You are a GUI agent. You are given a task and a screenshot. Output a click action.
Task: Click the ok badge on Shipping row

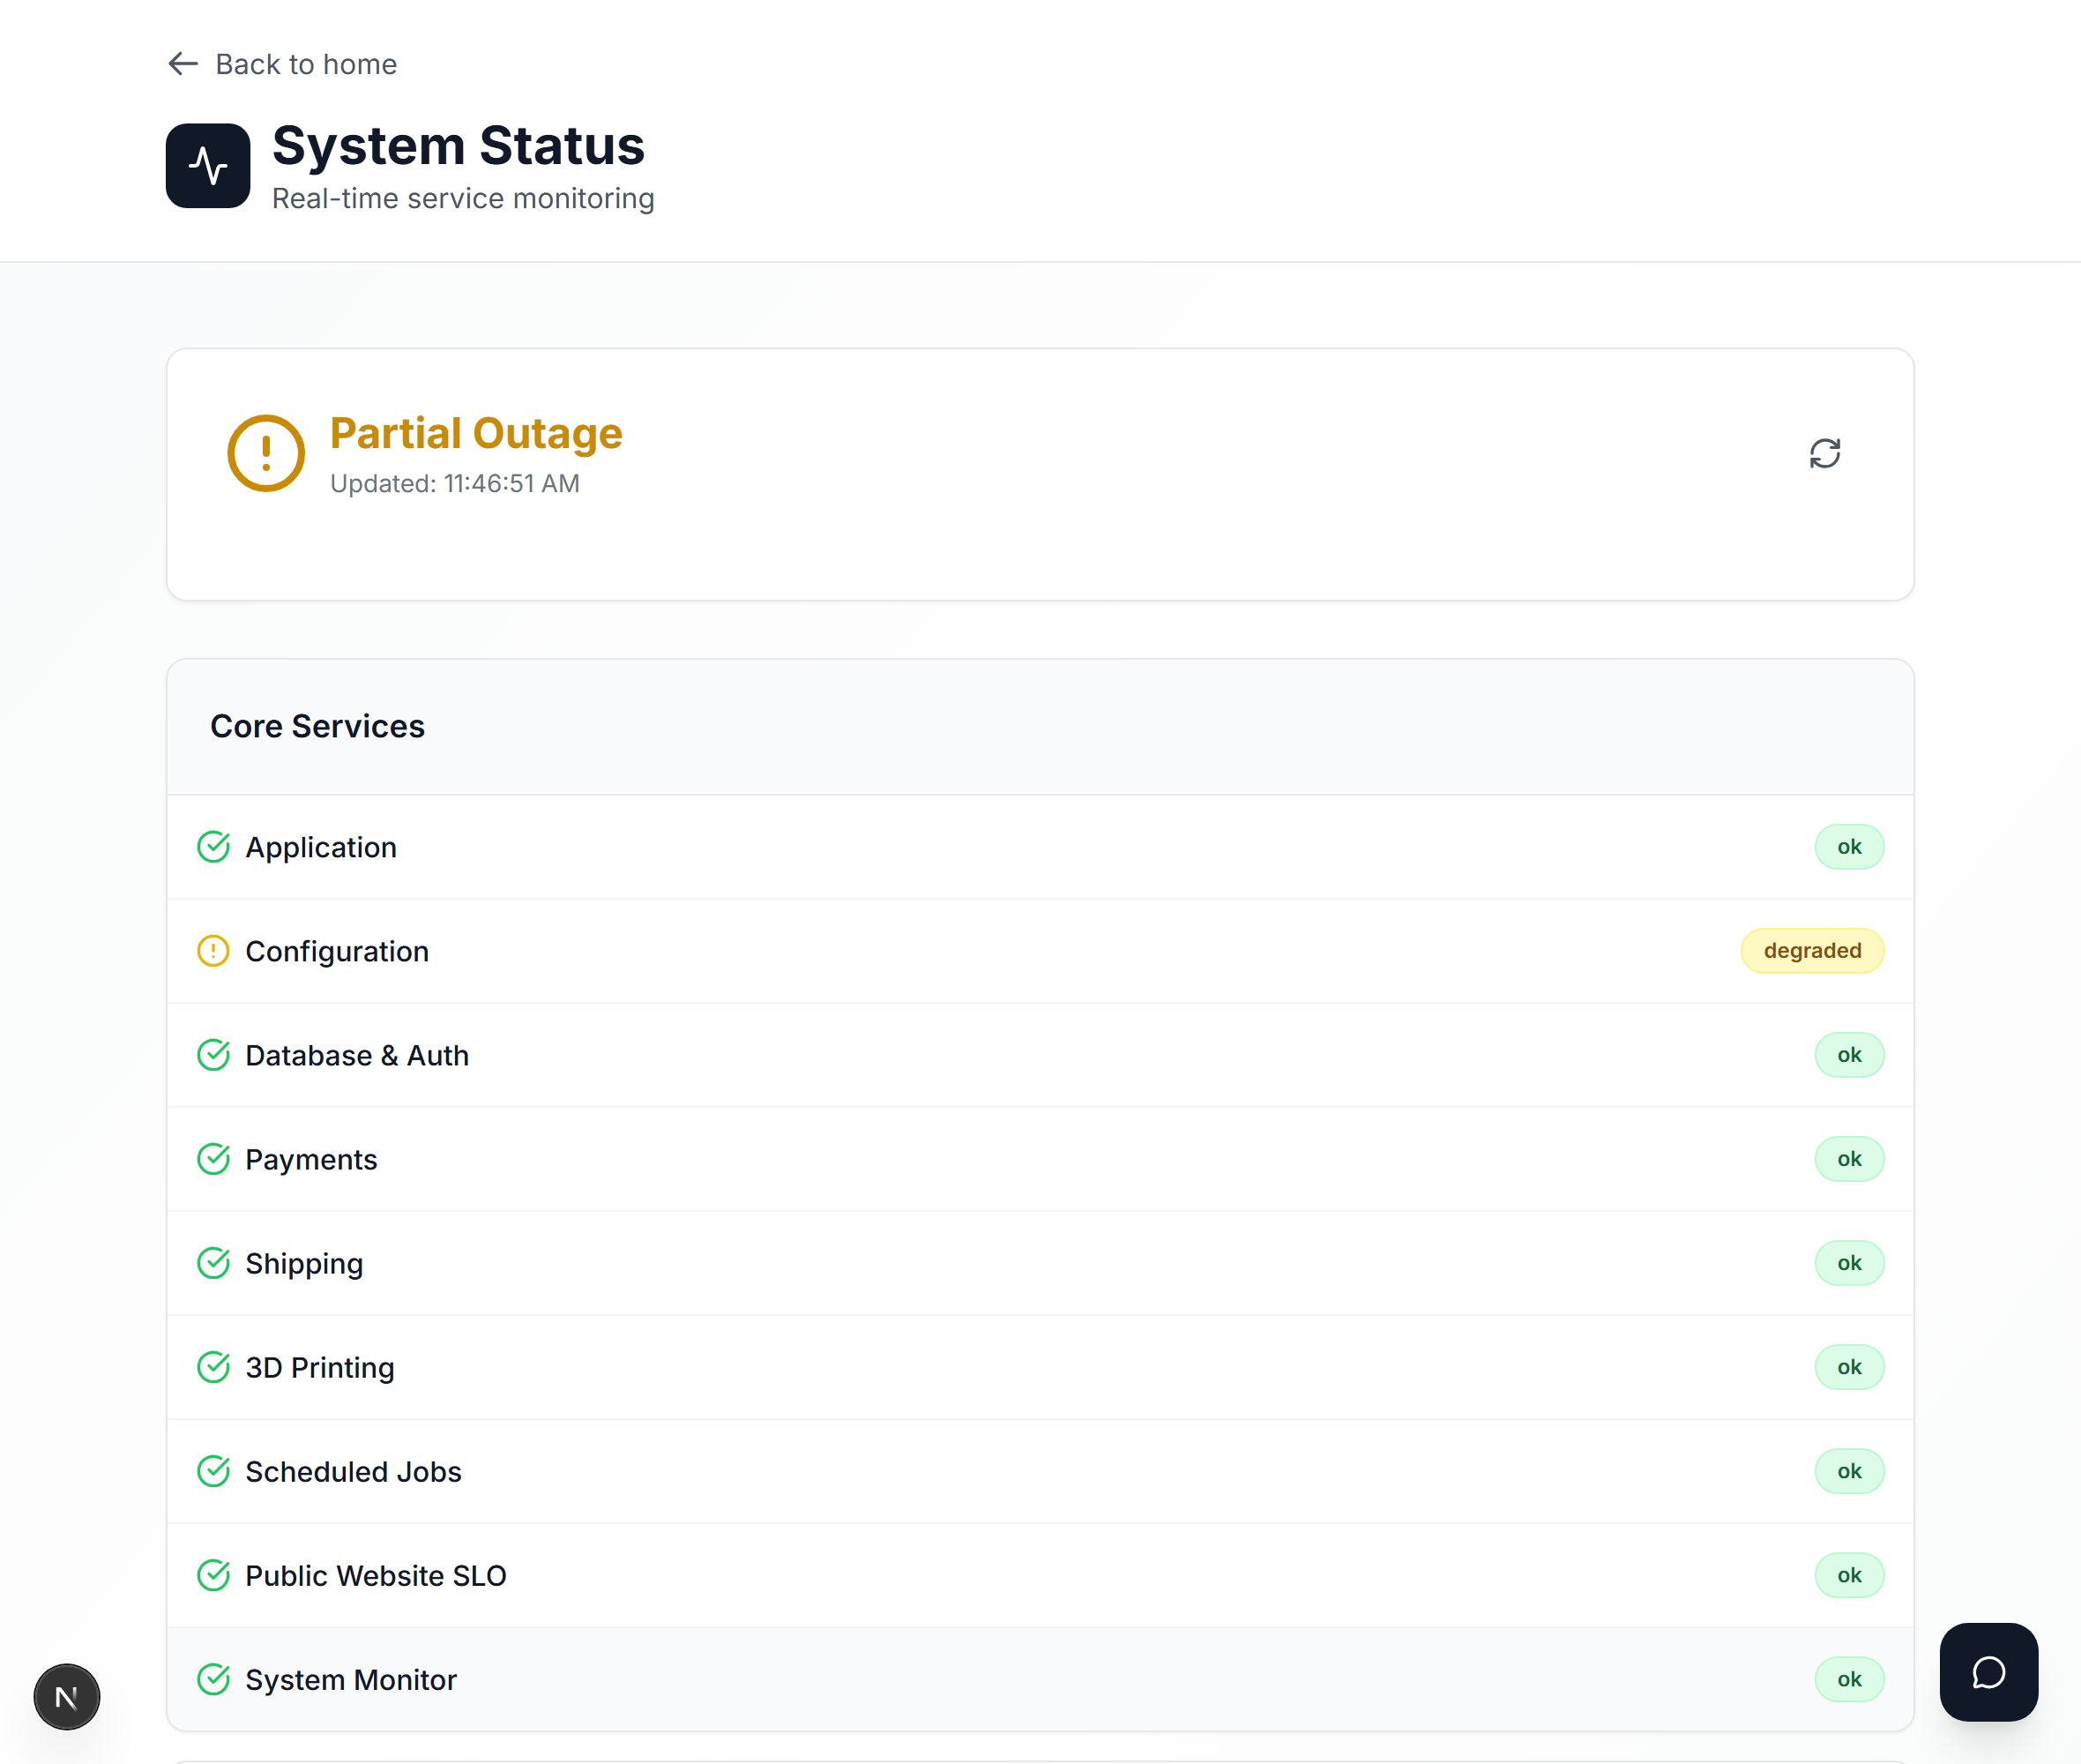point(1849,1263)
